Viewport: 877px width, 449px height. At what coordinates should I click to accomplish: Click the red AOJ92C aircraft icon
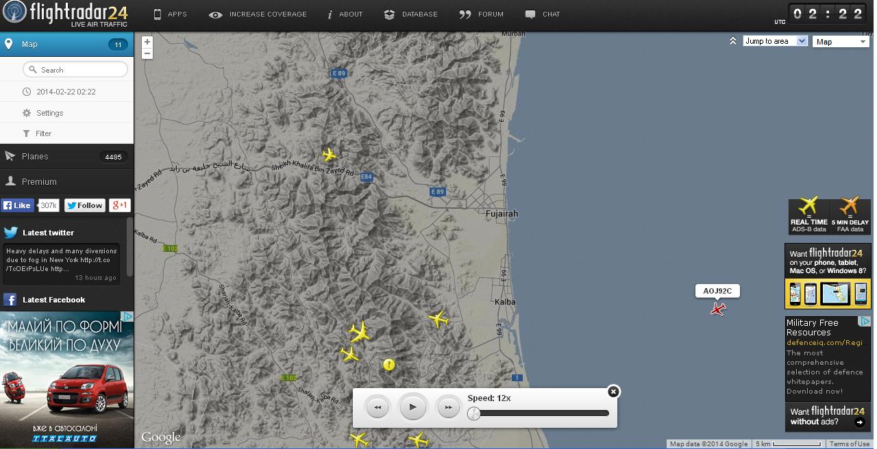pyautogui.click(x=717, y=309)
